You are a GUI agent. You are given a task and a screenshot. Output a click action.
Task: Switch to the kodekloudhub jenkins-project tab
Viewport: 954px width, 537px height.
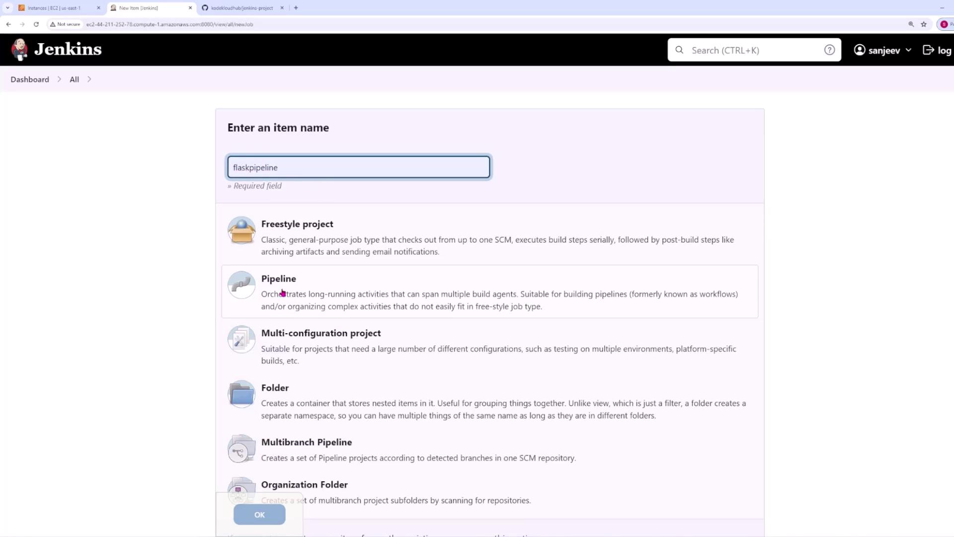coord(241,8)
